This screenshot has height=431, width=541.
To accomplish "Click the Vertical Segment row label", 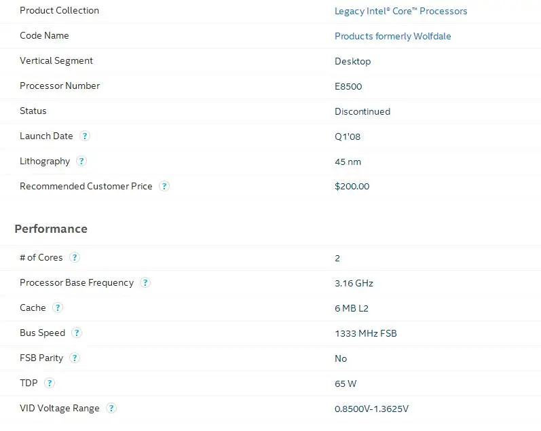I will [x=56, y=61].
